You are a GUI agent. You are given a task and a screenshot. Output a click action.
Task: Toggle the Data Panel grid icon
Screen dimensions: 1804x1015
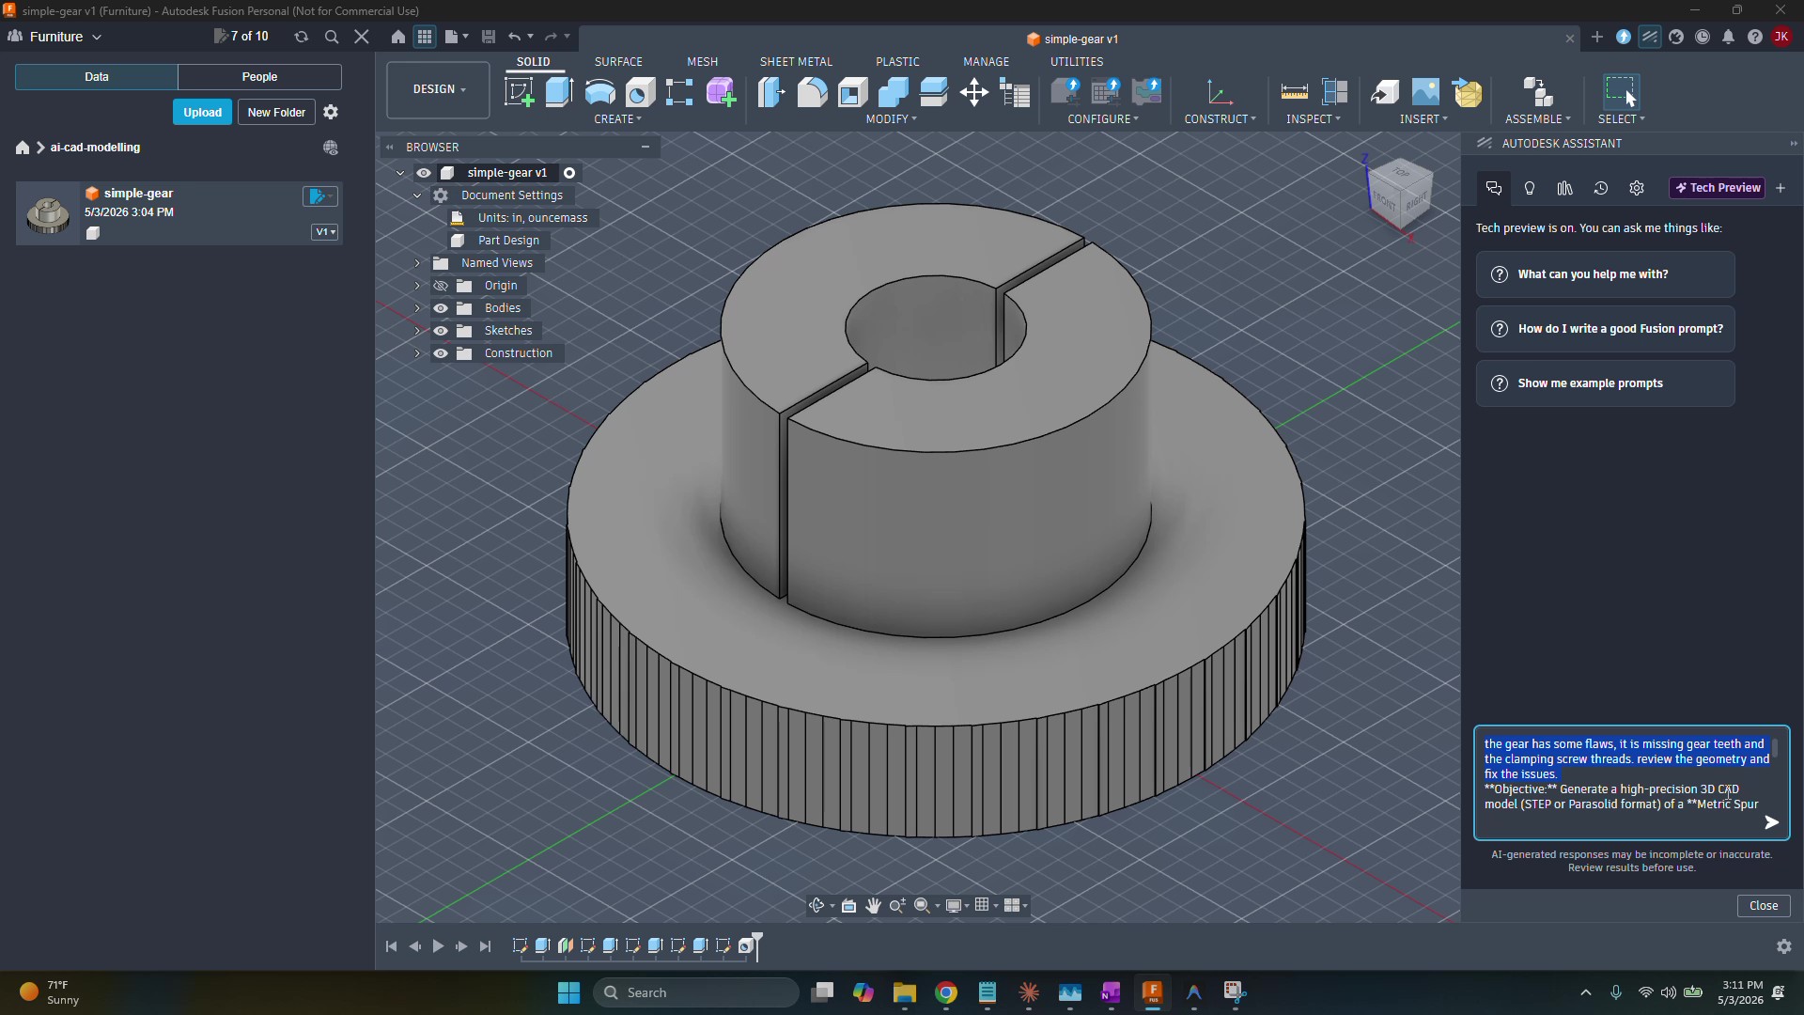[x=425, y=37]
